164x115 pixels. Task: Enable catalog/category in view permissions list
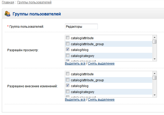[68, 55]
